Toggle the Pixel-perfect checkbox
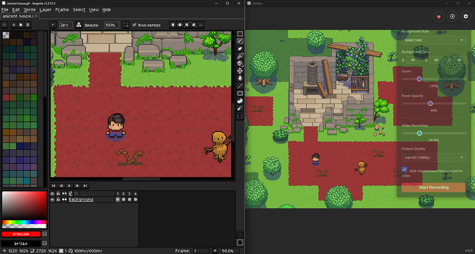475x254 pixels. 135,25
